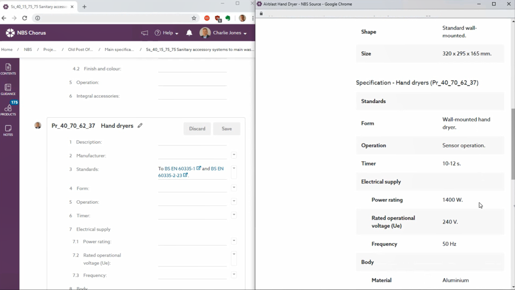Go to Home breadcrumb

pyautogui.click(x=7, y=50)
